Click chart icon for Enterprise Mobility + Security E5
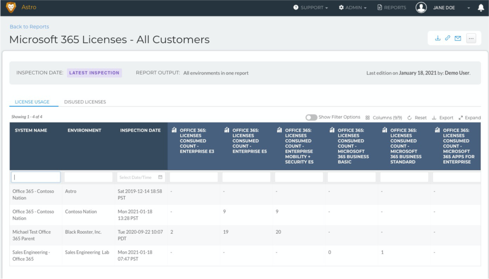 pos(279,130)
